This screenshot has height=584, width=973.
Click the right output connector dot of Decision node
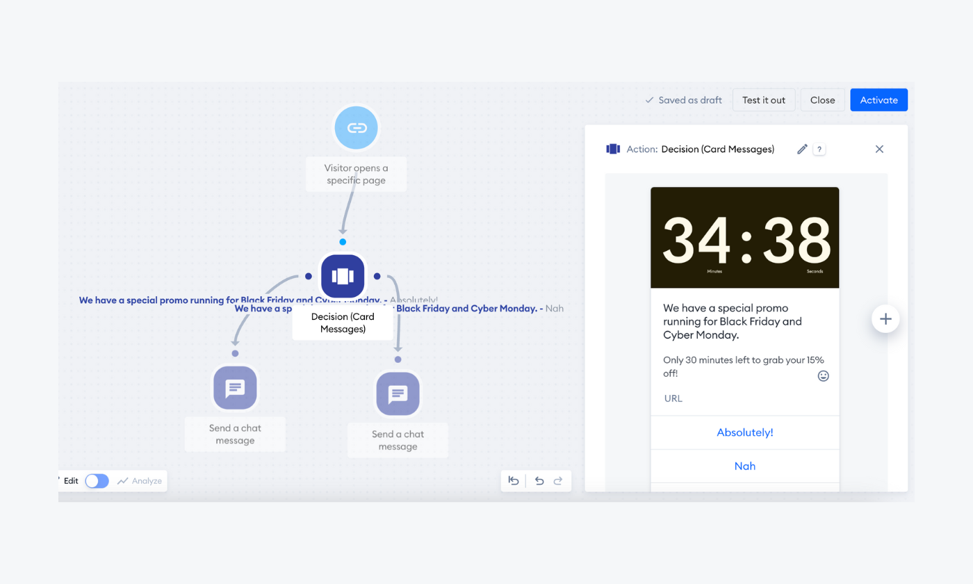pos(377,276)
